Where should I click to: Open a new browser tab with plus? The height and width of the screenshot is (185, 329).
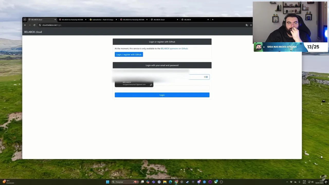(213, 20)
